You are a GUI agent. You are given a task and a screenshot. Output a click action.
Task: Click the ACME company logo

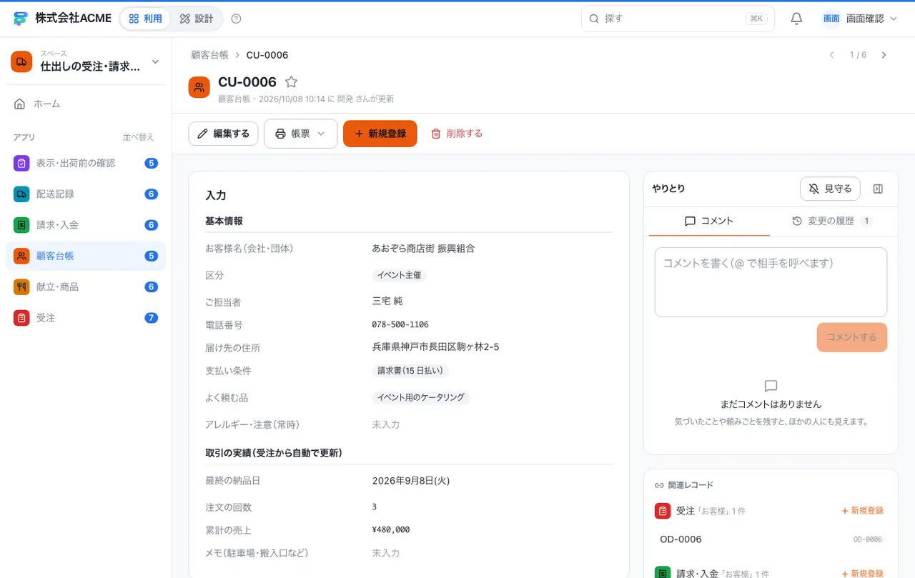(x=21, y=19)
